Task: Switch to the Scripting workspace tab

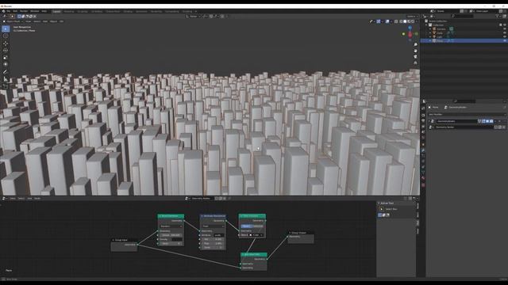Action: tap(187, 11)
